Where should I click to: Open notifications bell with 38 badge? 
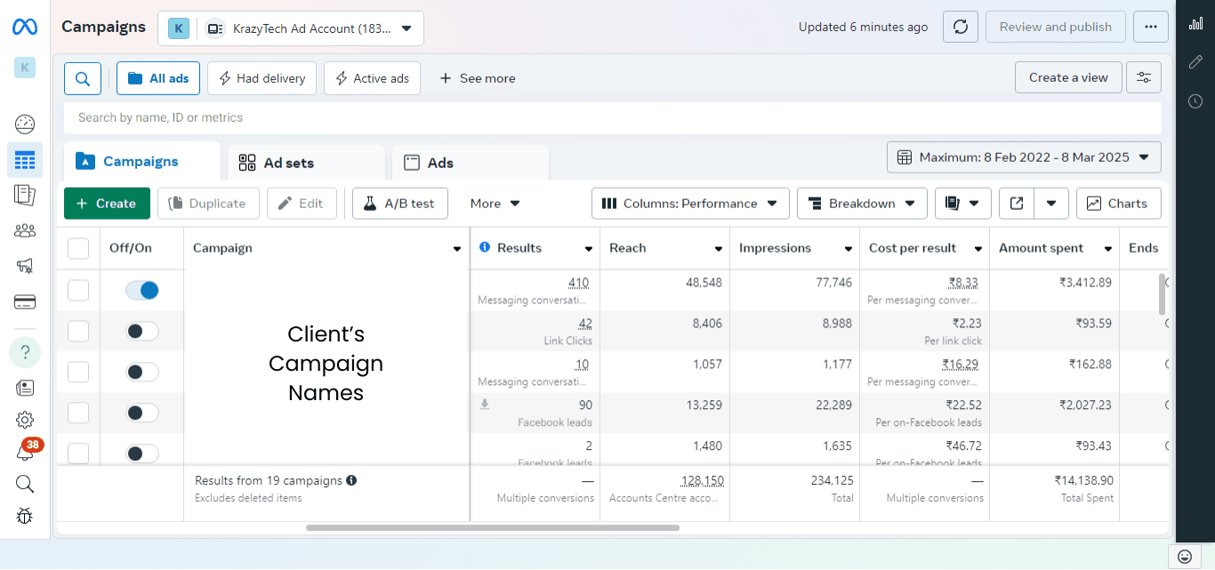(x=25, y=453)
